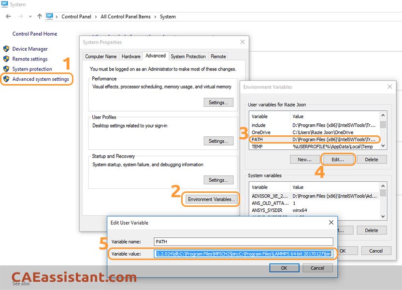This screenshot has width=402, height=290.
Task: Close the Environment Variables dialog
Action: (x=390, y=87)
